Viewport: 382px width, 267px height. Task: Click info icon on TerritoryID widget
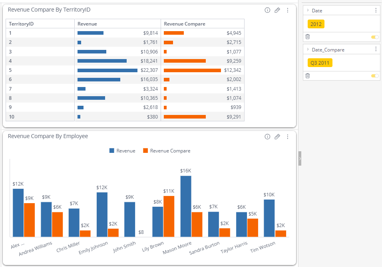coord(267,10)
